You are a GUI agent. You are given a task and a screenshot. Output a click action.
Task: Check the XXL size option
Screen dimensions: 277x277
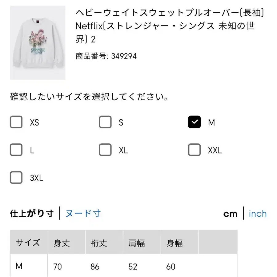(194, 150)
